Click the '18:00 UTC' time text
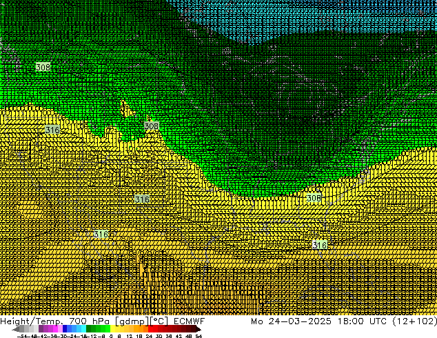This screenshot has height=338, width=437. pyautogui.click(x=362, y=321)
